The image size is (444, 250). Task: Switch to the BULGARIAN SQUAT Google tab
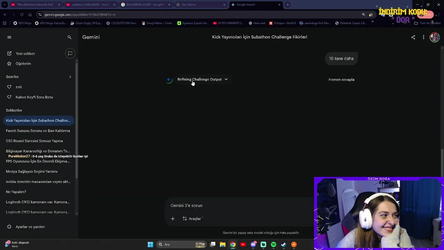[x=145, y=5]
